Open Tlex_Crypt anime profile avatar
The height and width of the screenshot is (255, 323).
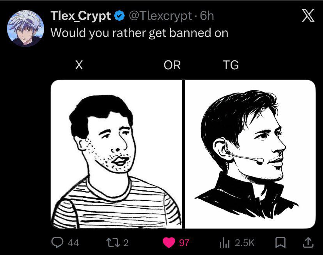point(26,28)
